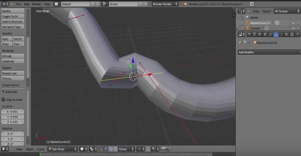Expand BezierCurve123 in outliner tree
Image resolution: width=301 pixels, height=156 pixels.
[x=243, y=23]
